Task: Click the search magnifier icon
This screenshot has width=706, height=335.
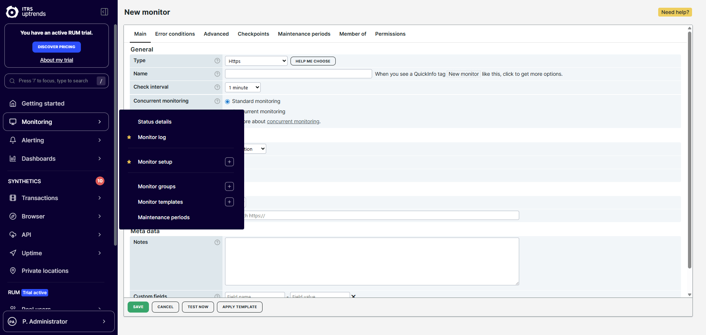Action: click(x=12, y=81)
